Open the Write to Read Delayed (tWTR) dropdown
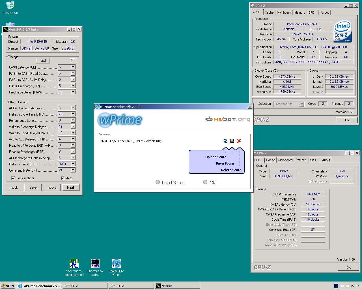This screenshot has height=290, width=362. 73,133
